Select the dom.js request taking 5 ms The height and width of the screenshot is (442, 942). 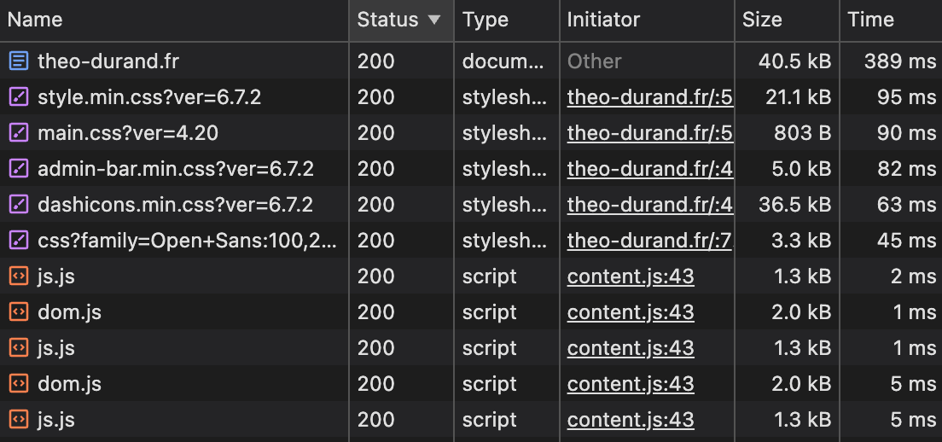471,384
